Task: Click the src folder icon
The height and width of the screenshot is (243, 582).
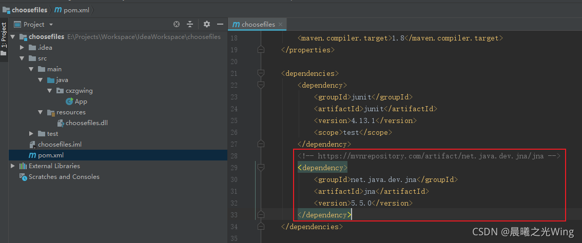Action: click(32, 58)
